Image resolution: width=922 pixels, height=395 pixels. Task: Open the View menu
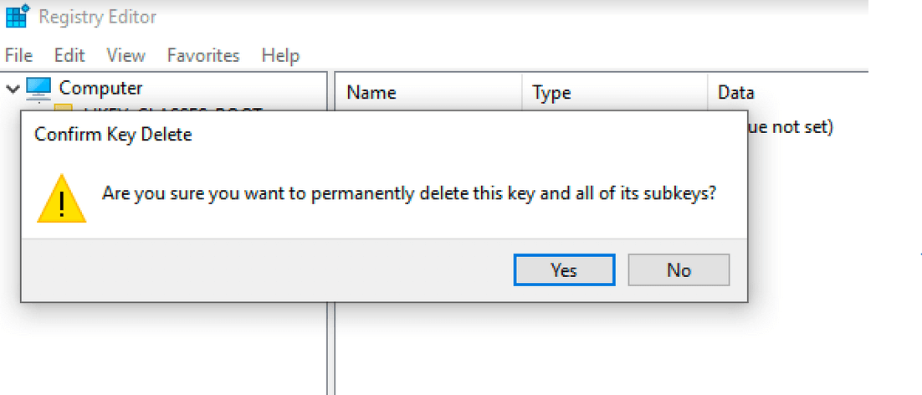coord(125,56)
